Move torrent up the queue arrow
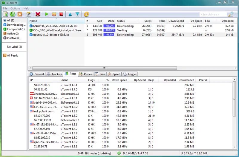The width and height of the screenshot is (239, 157). (70, 14)
